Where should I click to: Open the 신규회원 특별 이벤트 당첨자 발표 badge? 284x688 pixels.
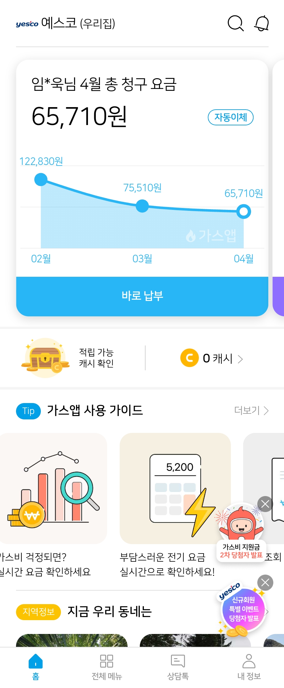pos(243,609)
